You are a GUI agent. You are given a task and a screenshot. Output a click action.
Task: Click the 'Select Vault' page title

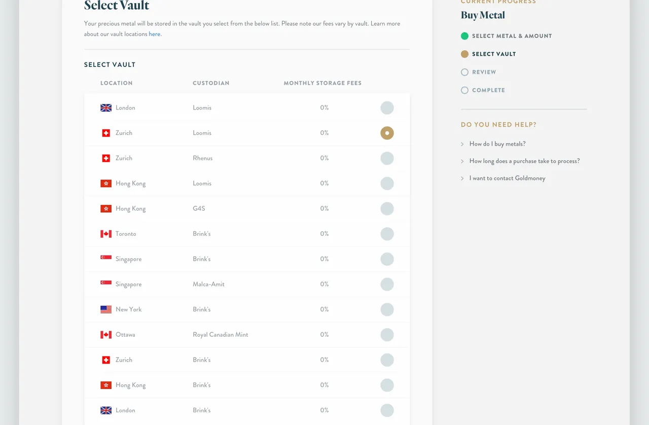pos(117,6)
